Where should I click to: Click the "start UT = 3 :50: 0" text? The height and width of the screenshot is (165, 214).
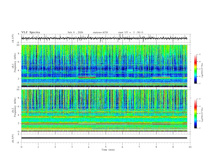(131, 32)
